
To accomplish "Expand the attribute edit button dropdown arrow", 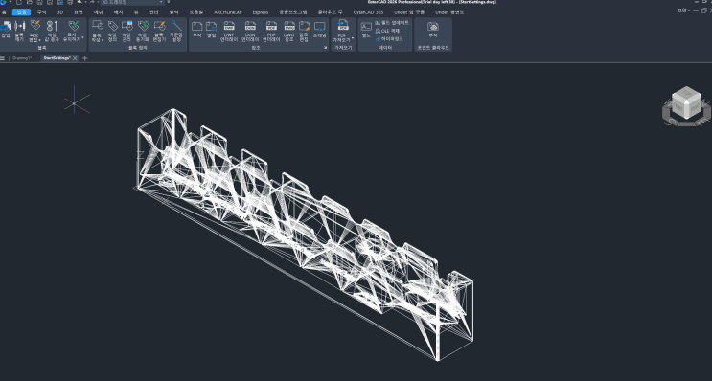I will 40,39.
